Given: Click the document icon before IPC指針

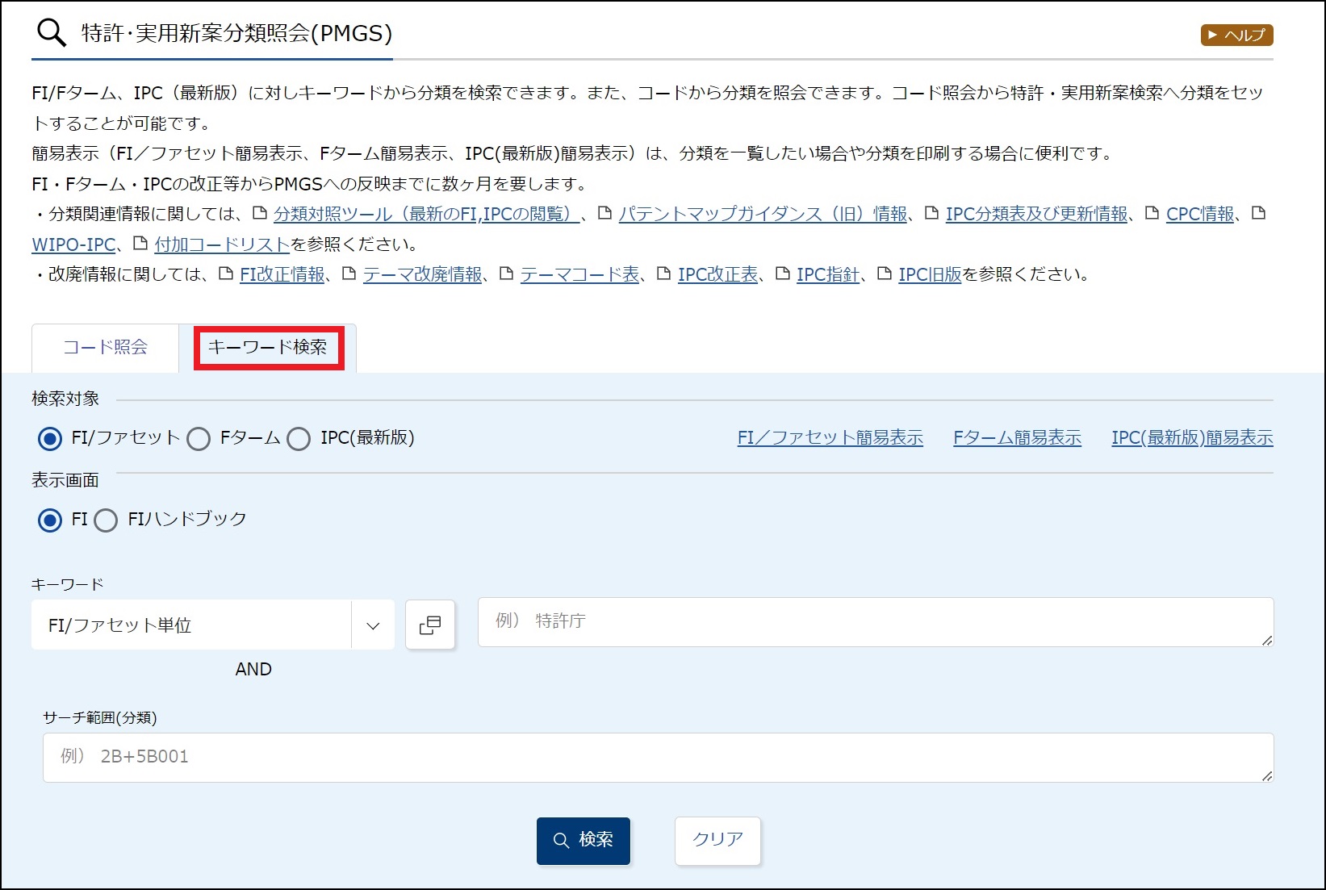Looking at the screenshot, I should pyautogui.click(x=782, y=274).
